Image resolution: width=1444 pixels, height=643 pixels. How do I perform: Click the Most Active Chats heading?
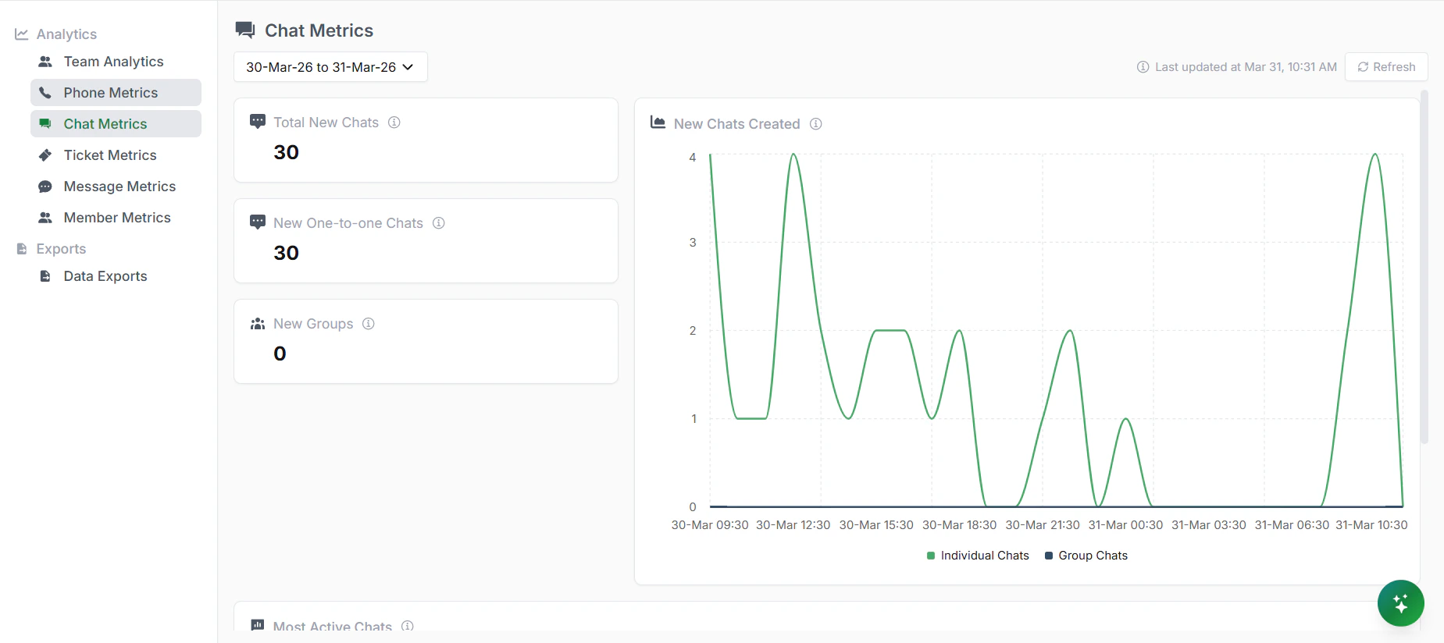point(333,626)
